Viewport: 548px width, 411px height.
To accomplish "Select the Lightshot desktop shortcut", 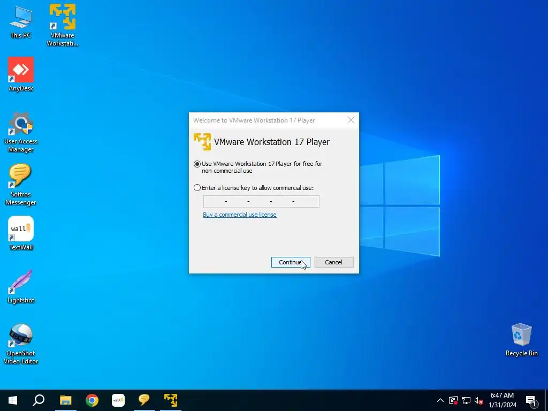I will click(x=21, y=286).
